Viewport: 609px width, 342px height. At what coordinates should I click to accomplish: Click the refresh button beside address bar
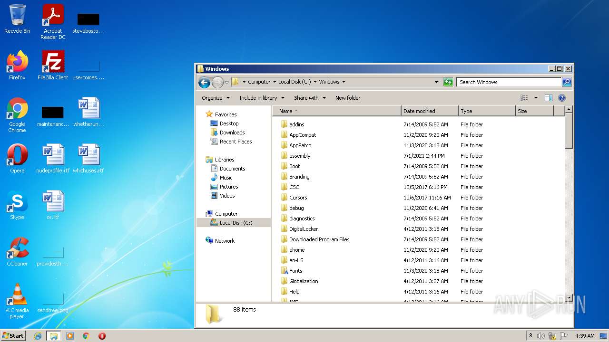tap(448, 82)
